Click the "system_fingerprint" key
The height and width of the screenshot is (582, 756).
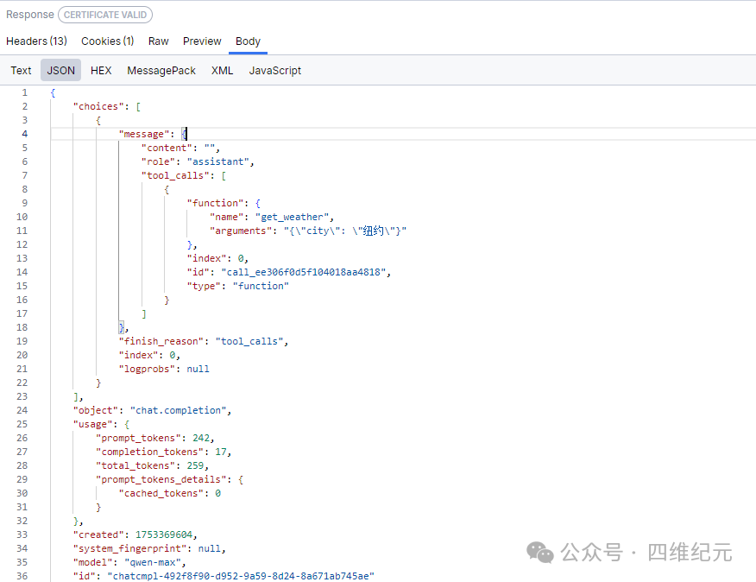pos(129,548)
